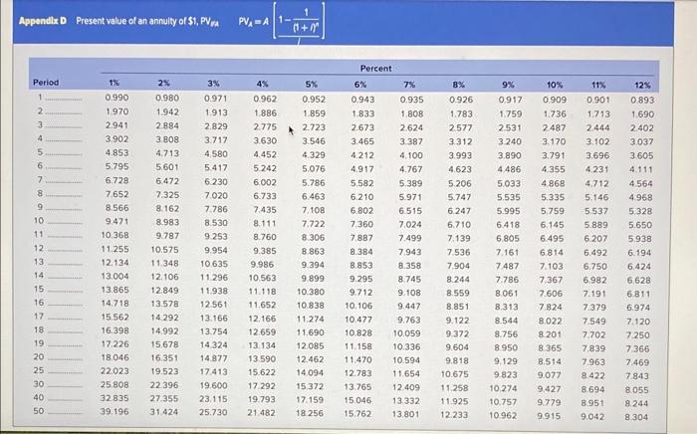Viewport: 697px width, 434px height.
Task: Click the 8% column header
Action: (458, 85)
